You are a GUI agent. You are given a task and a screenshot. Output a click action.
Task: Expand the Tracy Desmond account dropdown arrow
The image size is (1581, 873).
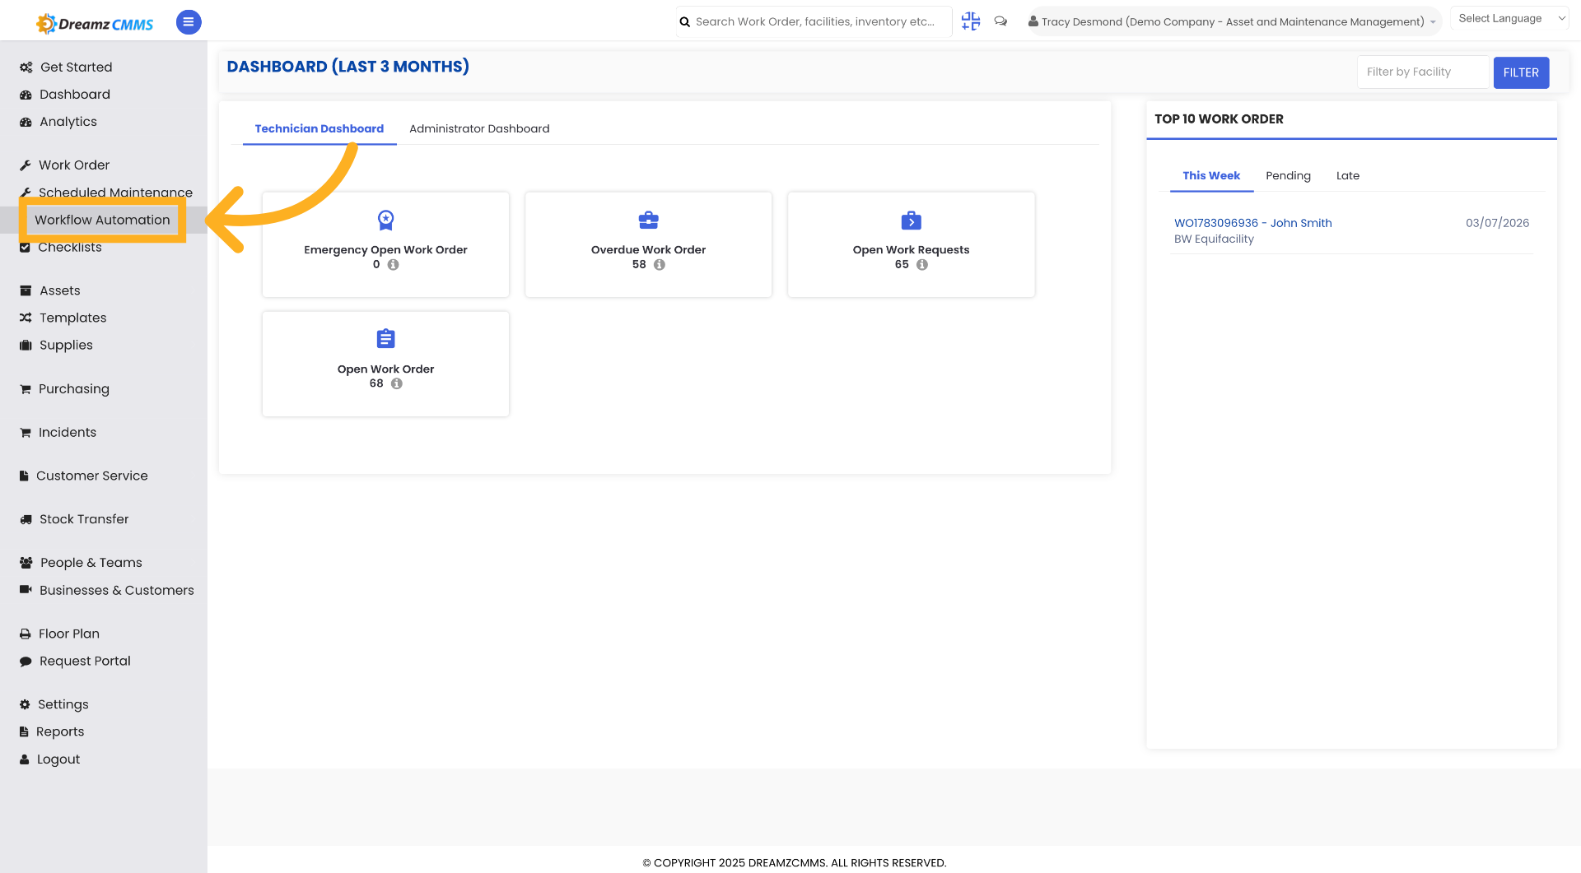[1433, 22]
